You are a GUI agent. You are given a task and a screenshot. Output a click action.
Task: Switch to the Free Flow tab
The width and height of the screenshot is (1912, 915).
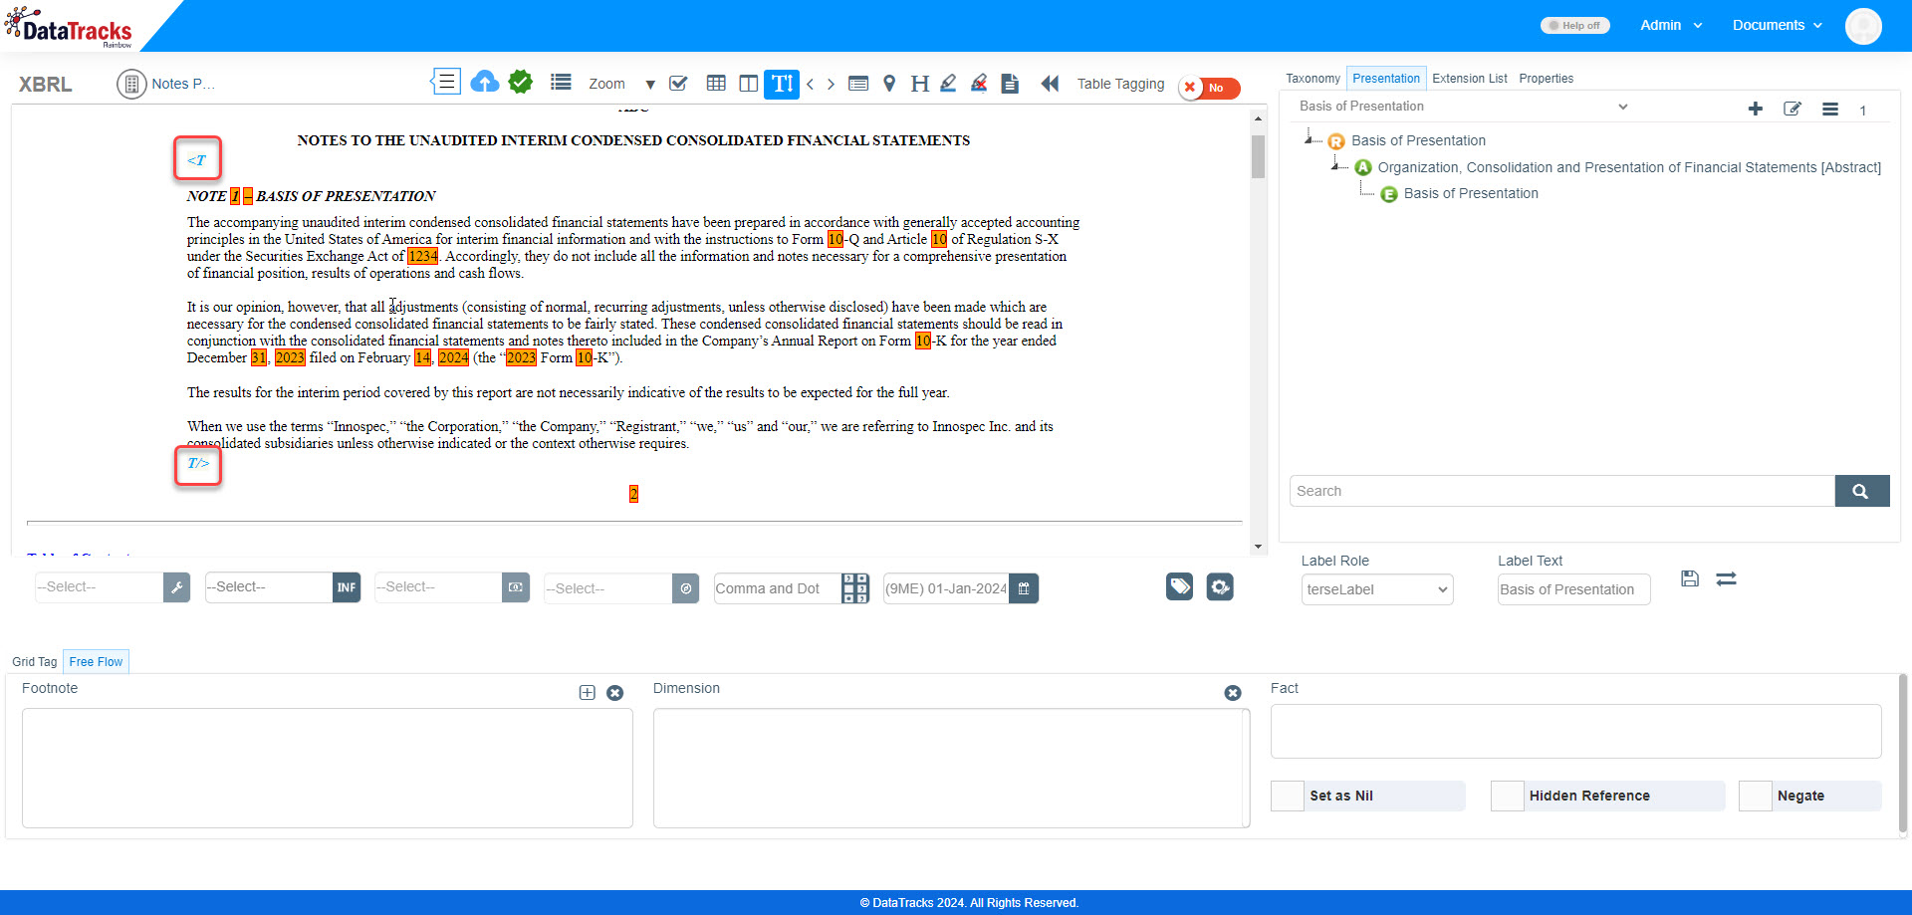97,662
